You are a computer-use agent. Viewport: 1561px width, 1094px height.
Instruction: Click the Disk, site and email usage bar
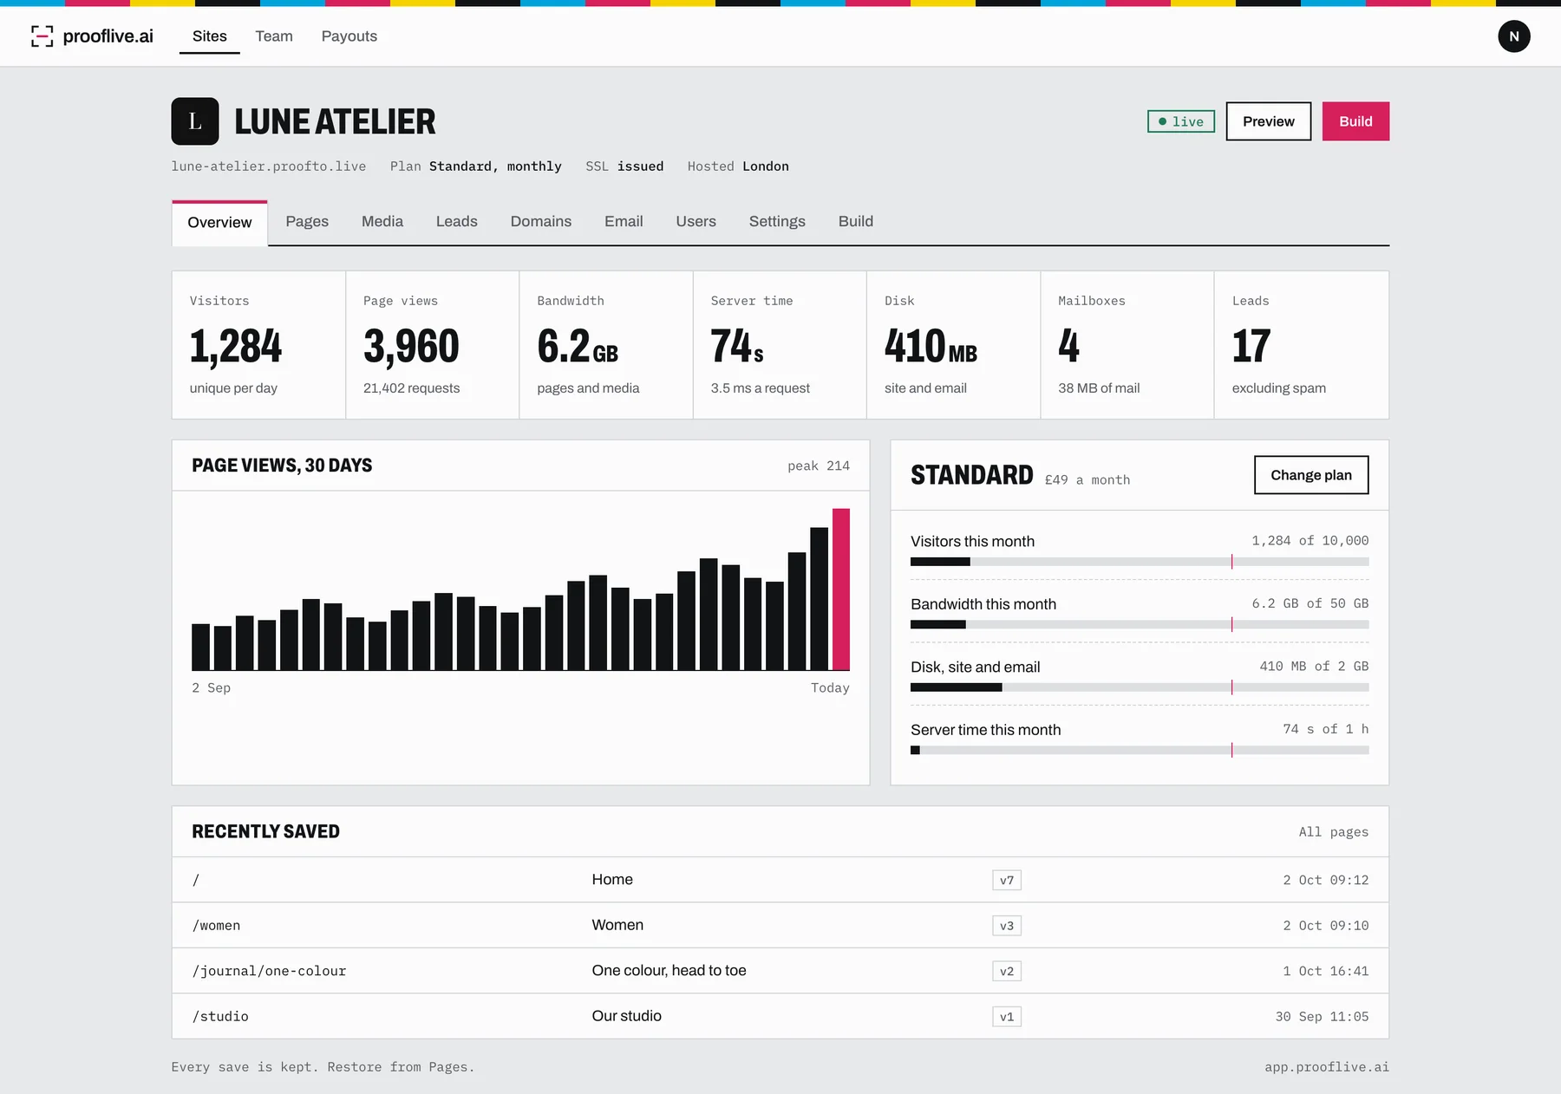[x=1140, y=687]
